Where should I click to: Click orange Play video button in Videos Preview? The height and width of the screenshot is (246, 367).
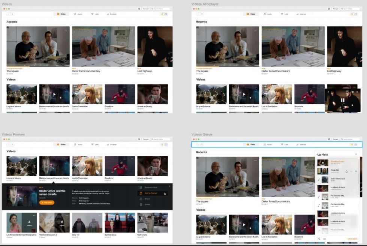47,202
